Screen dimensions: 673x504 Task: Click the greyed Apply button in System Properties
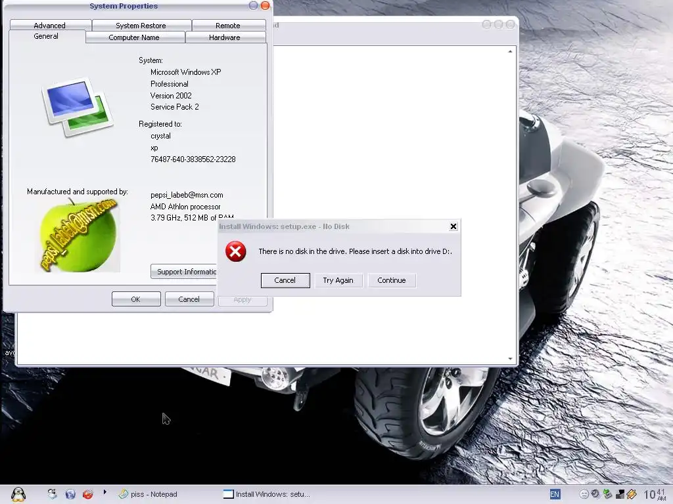[x=242, y=299]
